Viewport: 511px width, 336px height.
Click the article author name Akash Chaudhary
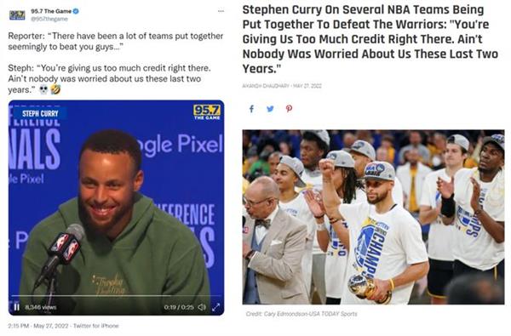point(266,86)
